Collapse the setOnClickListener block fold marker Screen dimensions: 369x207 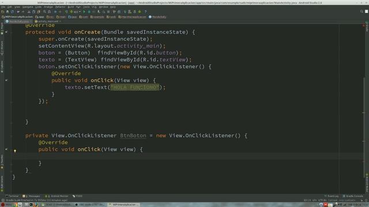(12, 67)
